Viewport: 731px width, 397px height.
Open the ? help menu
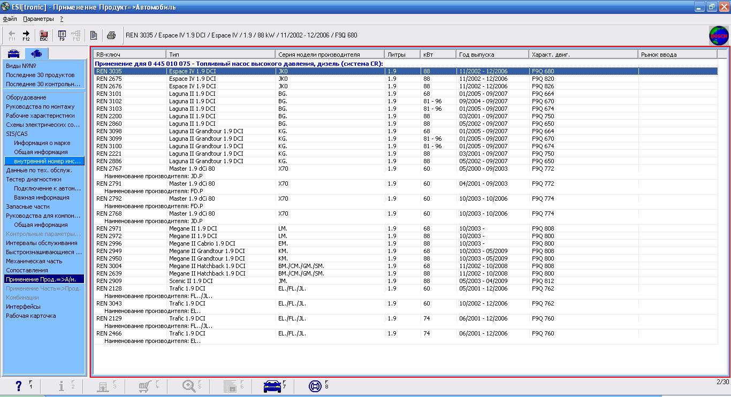62,19
